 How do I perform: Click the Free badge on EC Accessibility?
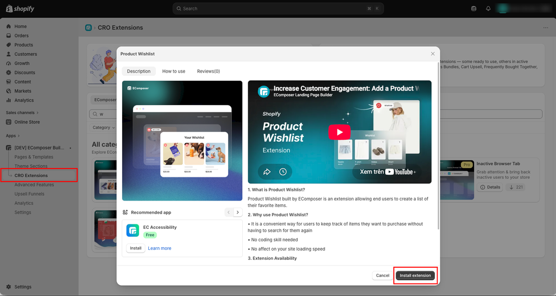[x=150, y=235]
